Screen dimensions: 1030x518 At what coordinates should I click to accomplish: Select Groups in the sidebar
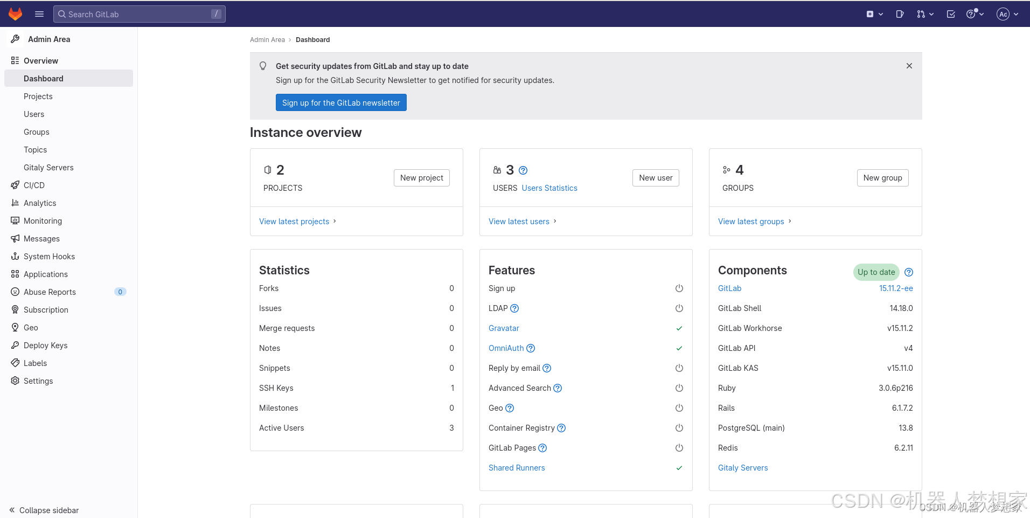(68, 132)
